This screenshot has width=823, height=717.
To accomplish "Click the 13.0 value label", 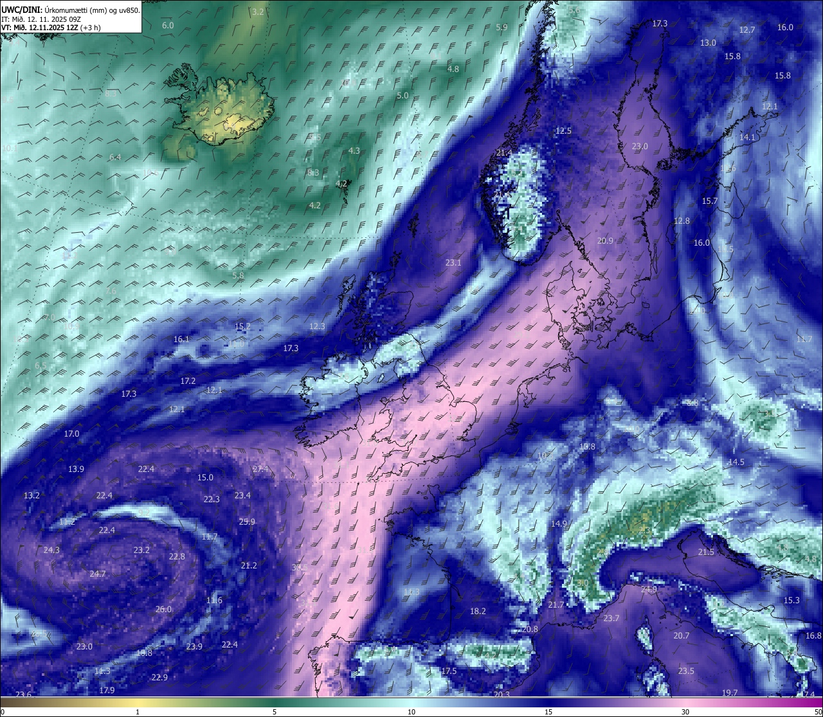I will (708, 42).
